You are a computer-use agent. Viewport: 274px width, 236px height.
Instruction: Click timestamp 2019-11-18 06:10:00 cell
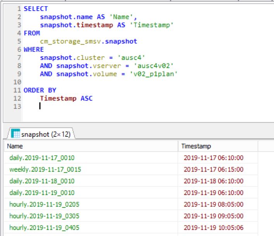pyautogui.click(x=213, y=181)
